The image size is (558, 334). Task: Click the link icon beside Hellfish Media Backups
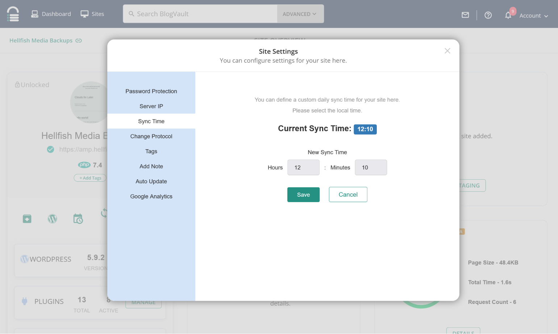pos(79,41)
